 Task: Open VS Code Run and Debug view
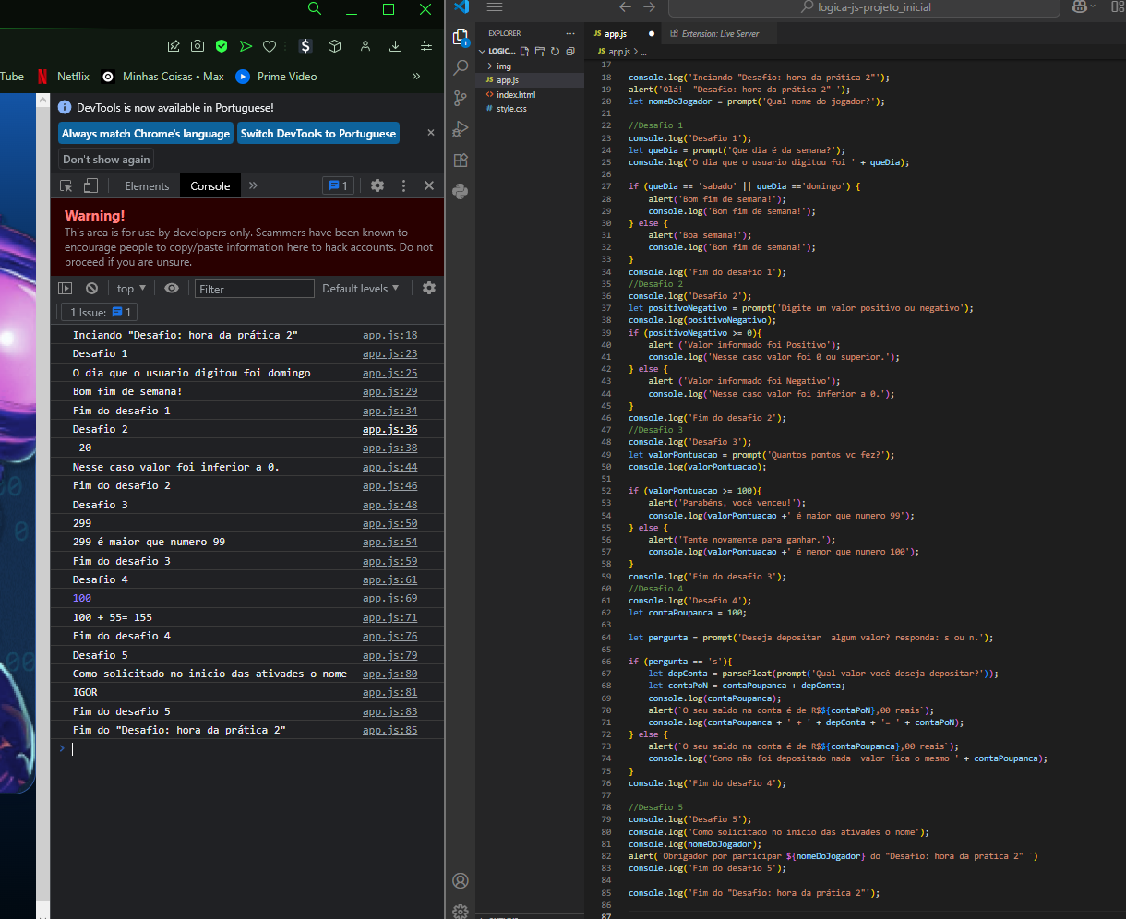pos(461,129)
